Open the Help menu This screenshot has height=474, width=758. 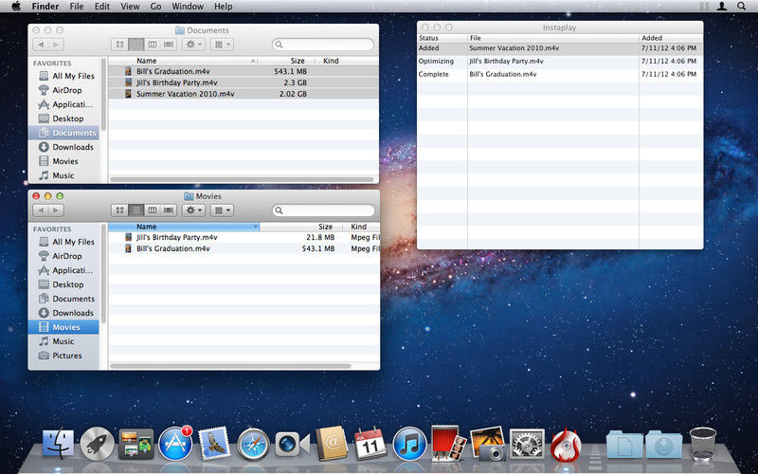coord(224,7)
